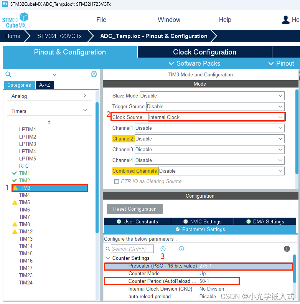
Task: Expand the Pinout menu
Action: click(x=281, y=63)
